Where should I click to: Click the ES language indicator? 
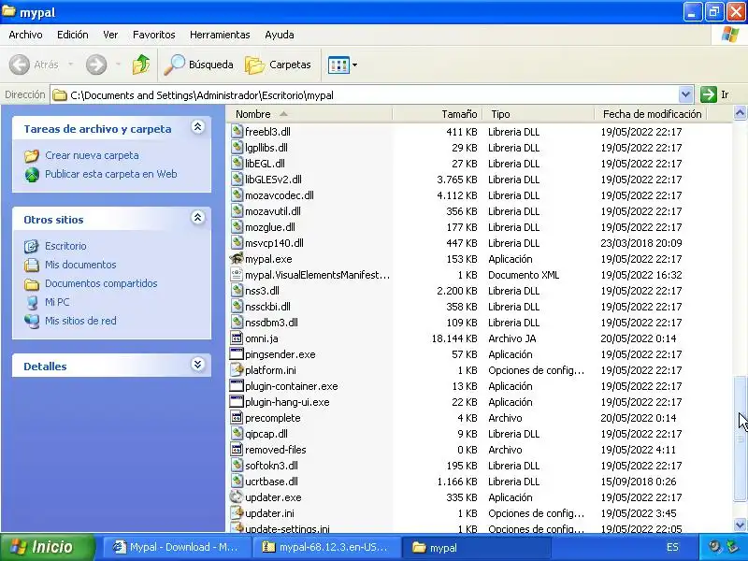click(x=672, y=547)
